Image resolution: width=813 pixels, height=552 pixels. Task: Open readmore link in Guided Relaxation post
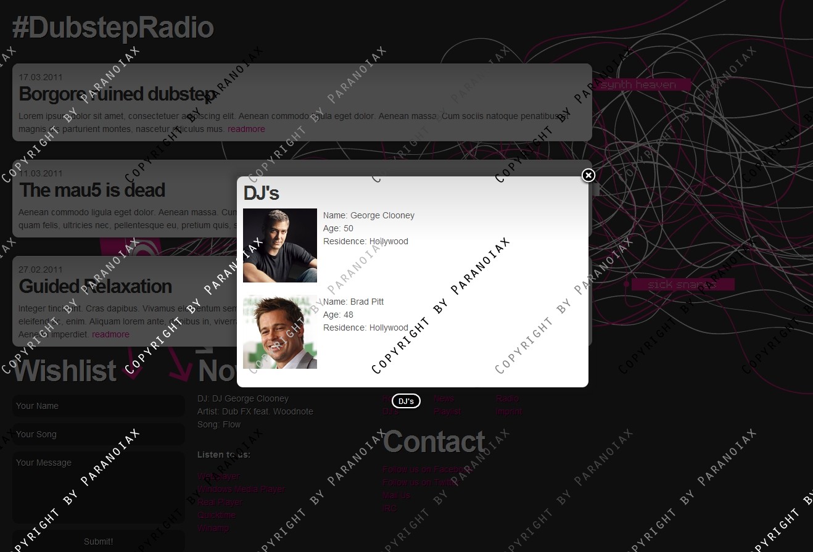pyautogui.click(x=110, y=334)
